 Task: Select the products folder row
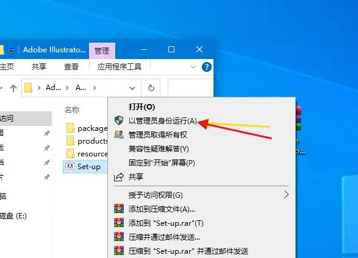(x=87, y=141)
